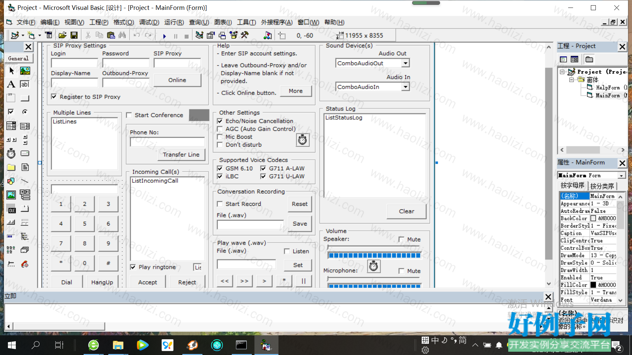Open the ComboAudioOut dropdown
Screen dimensions: 632x355
[x=406, y=63]
